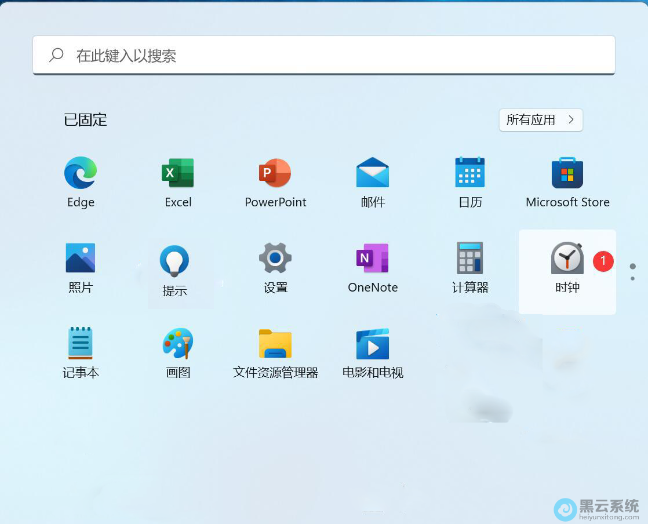
Task: Launch Microsoft Store
Action: pos(567,173)
